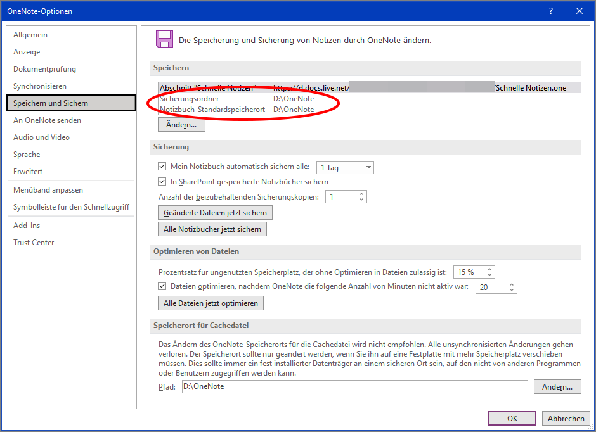Open the Trust Center category
The height and width of the screenshot is (432, 596).
(71, 242)
